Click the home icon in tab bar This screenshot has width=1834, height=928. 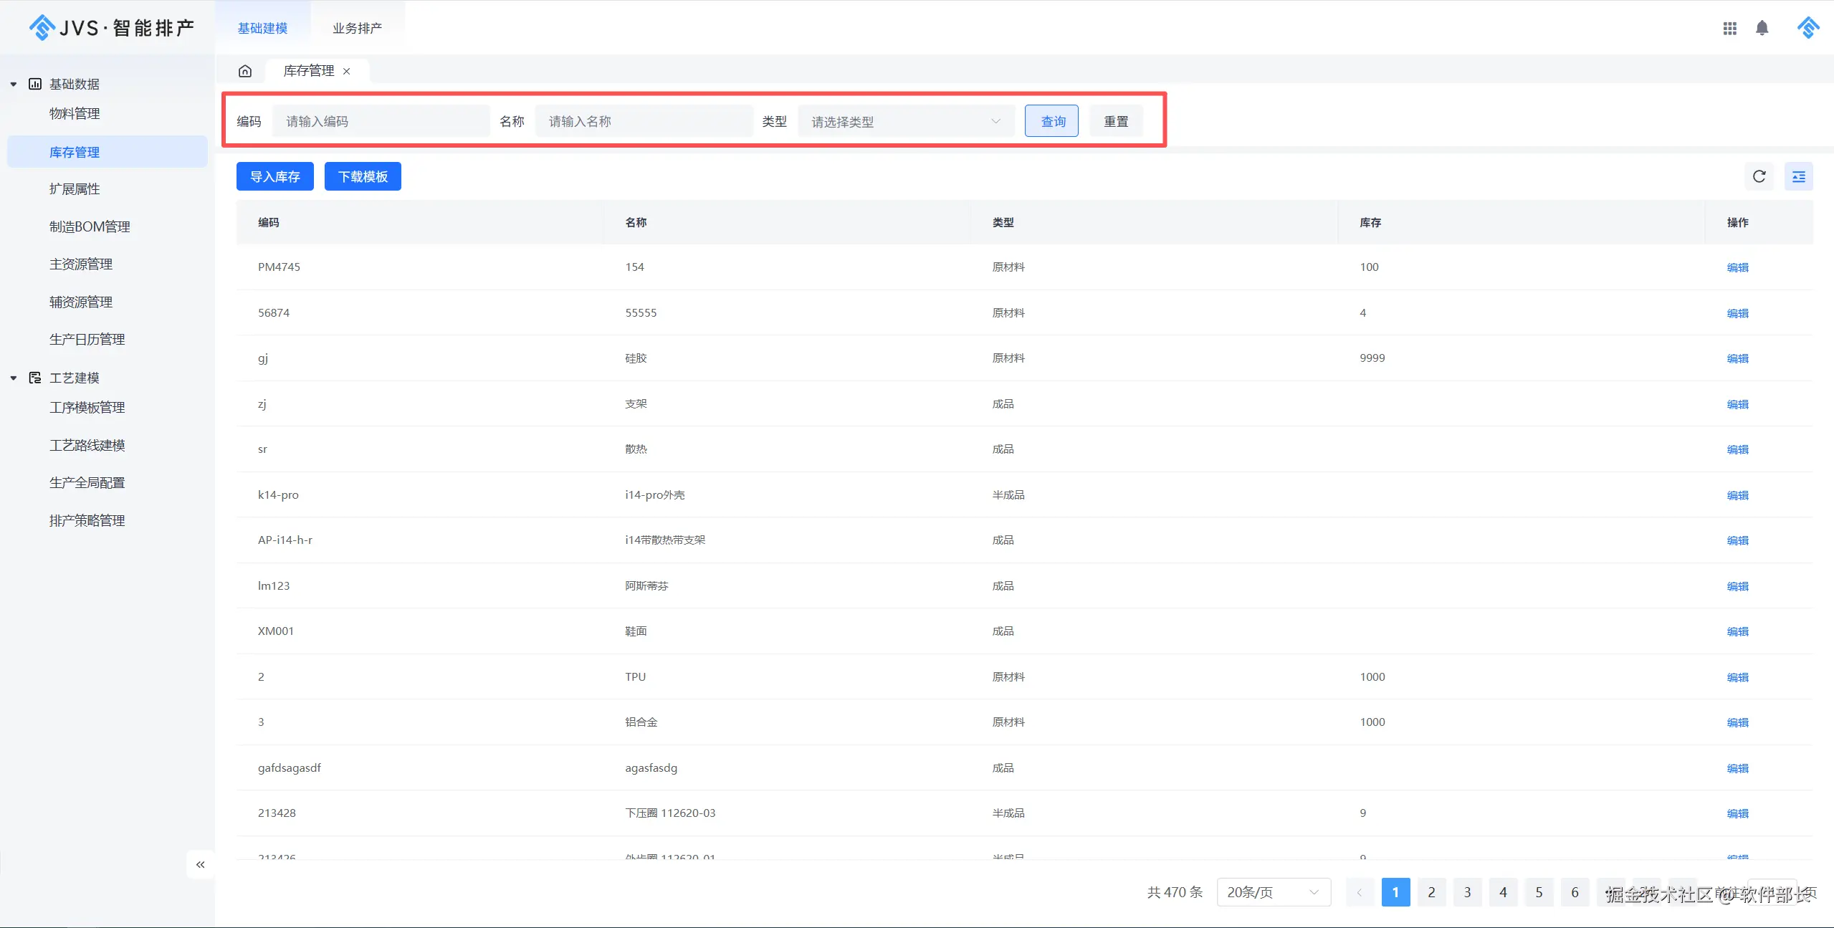point(245,71)
